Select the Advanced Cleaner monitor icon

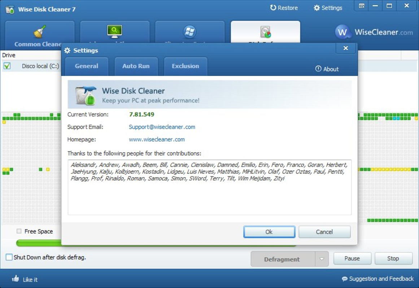click(114, 31)
